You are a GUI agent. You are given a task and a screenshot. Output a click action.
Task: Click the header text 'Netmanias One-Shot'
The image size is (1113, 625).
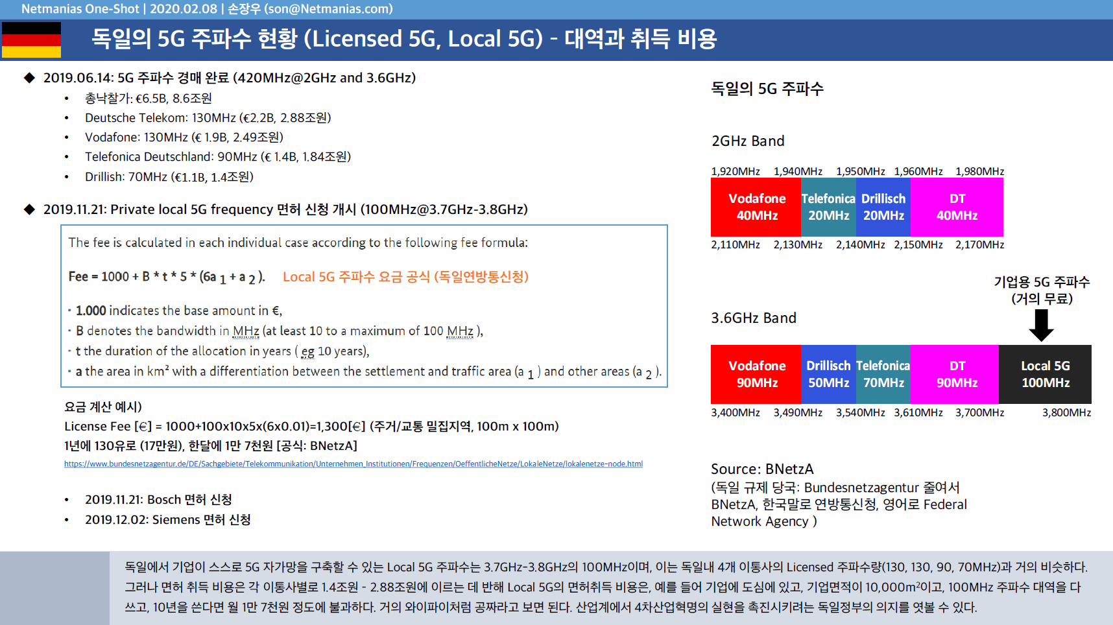[x=80, y=9]
